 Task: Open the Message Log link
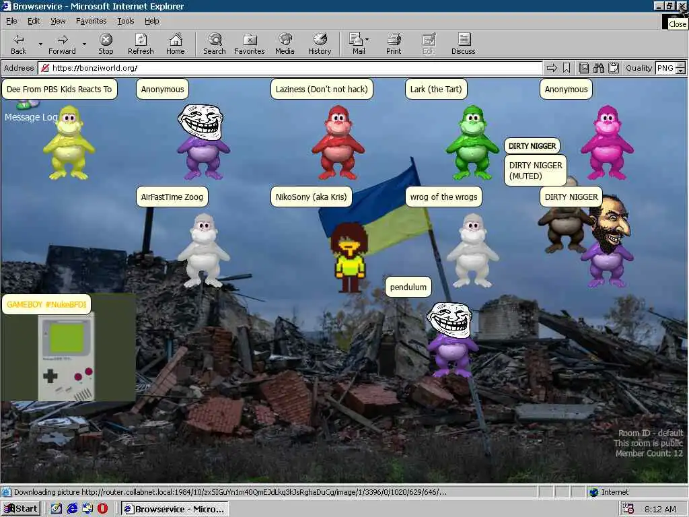31,117
